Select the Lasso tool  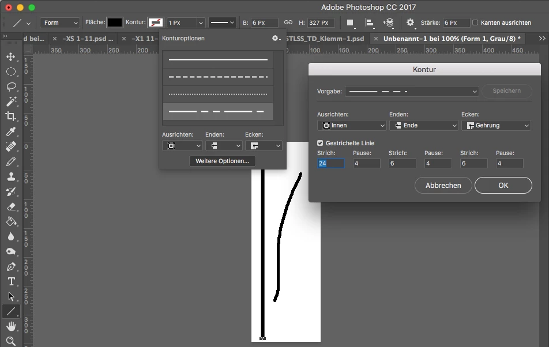click(x=11, y=86)
